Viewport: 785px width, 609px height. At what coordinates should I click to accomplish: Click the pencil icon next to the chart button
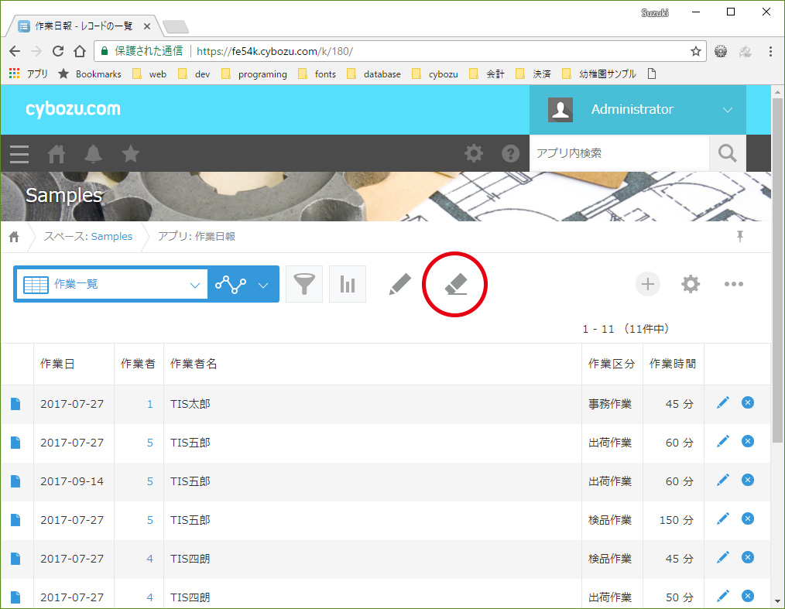[399, 284]
